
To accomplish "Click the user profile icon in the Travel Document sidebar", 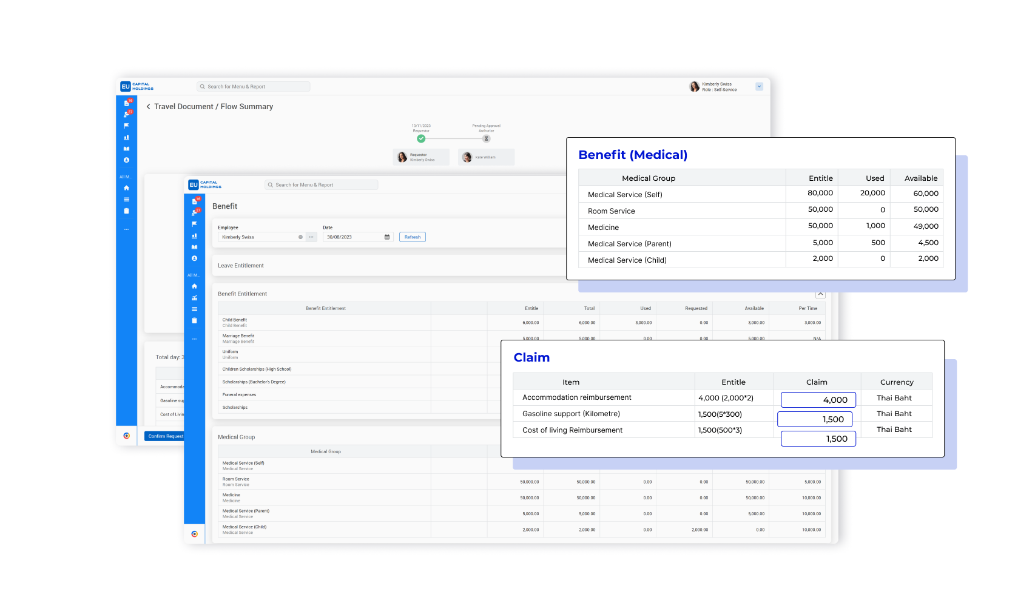I will click(126, 160).
